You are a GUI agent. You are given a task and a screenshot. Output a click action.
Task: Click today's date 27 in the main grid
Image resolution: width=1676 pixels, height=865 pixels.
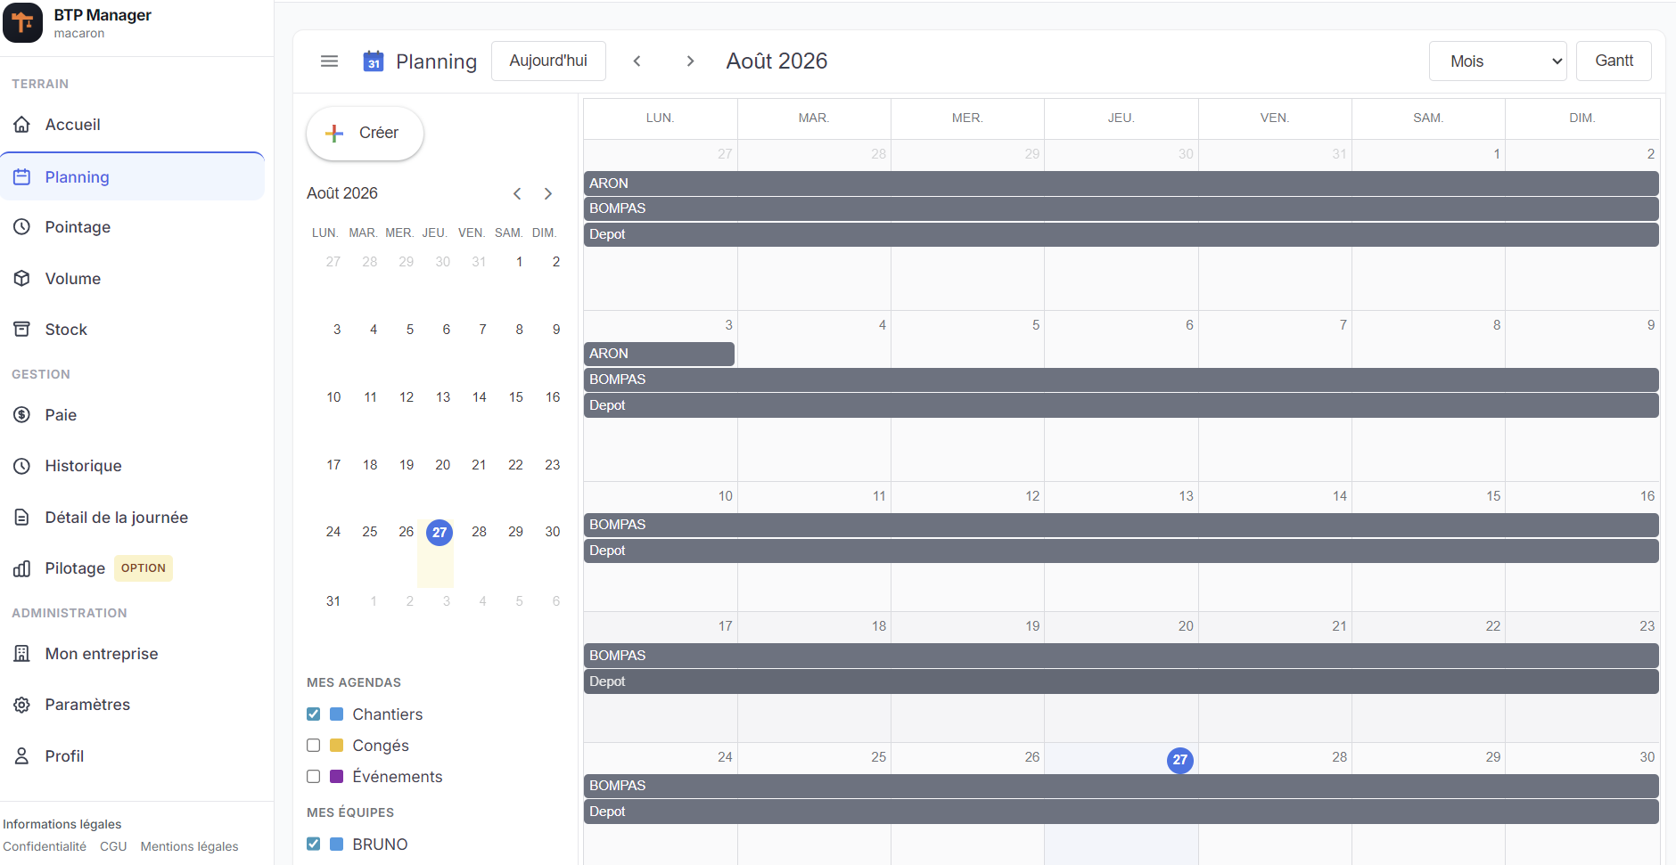pos(1180,760)
